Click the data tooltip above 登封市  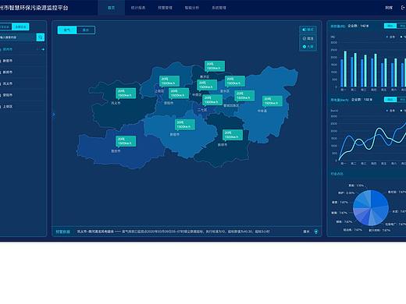tap(126, 141)
